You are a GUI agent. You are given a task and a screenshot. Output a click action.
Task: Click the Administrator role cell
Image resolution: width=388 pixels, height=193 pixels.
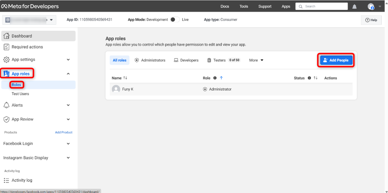217,89
